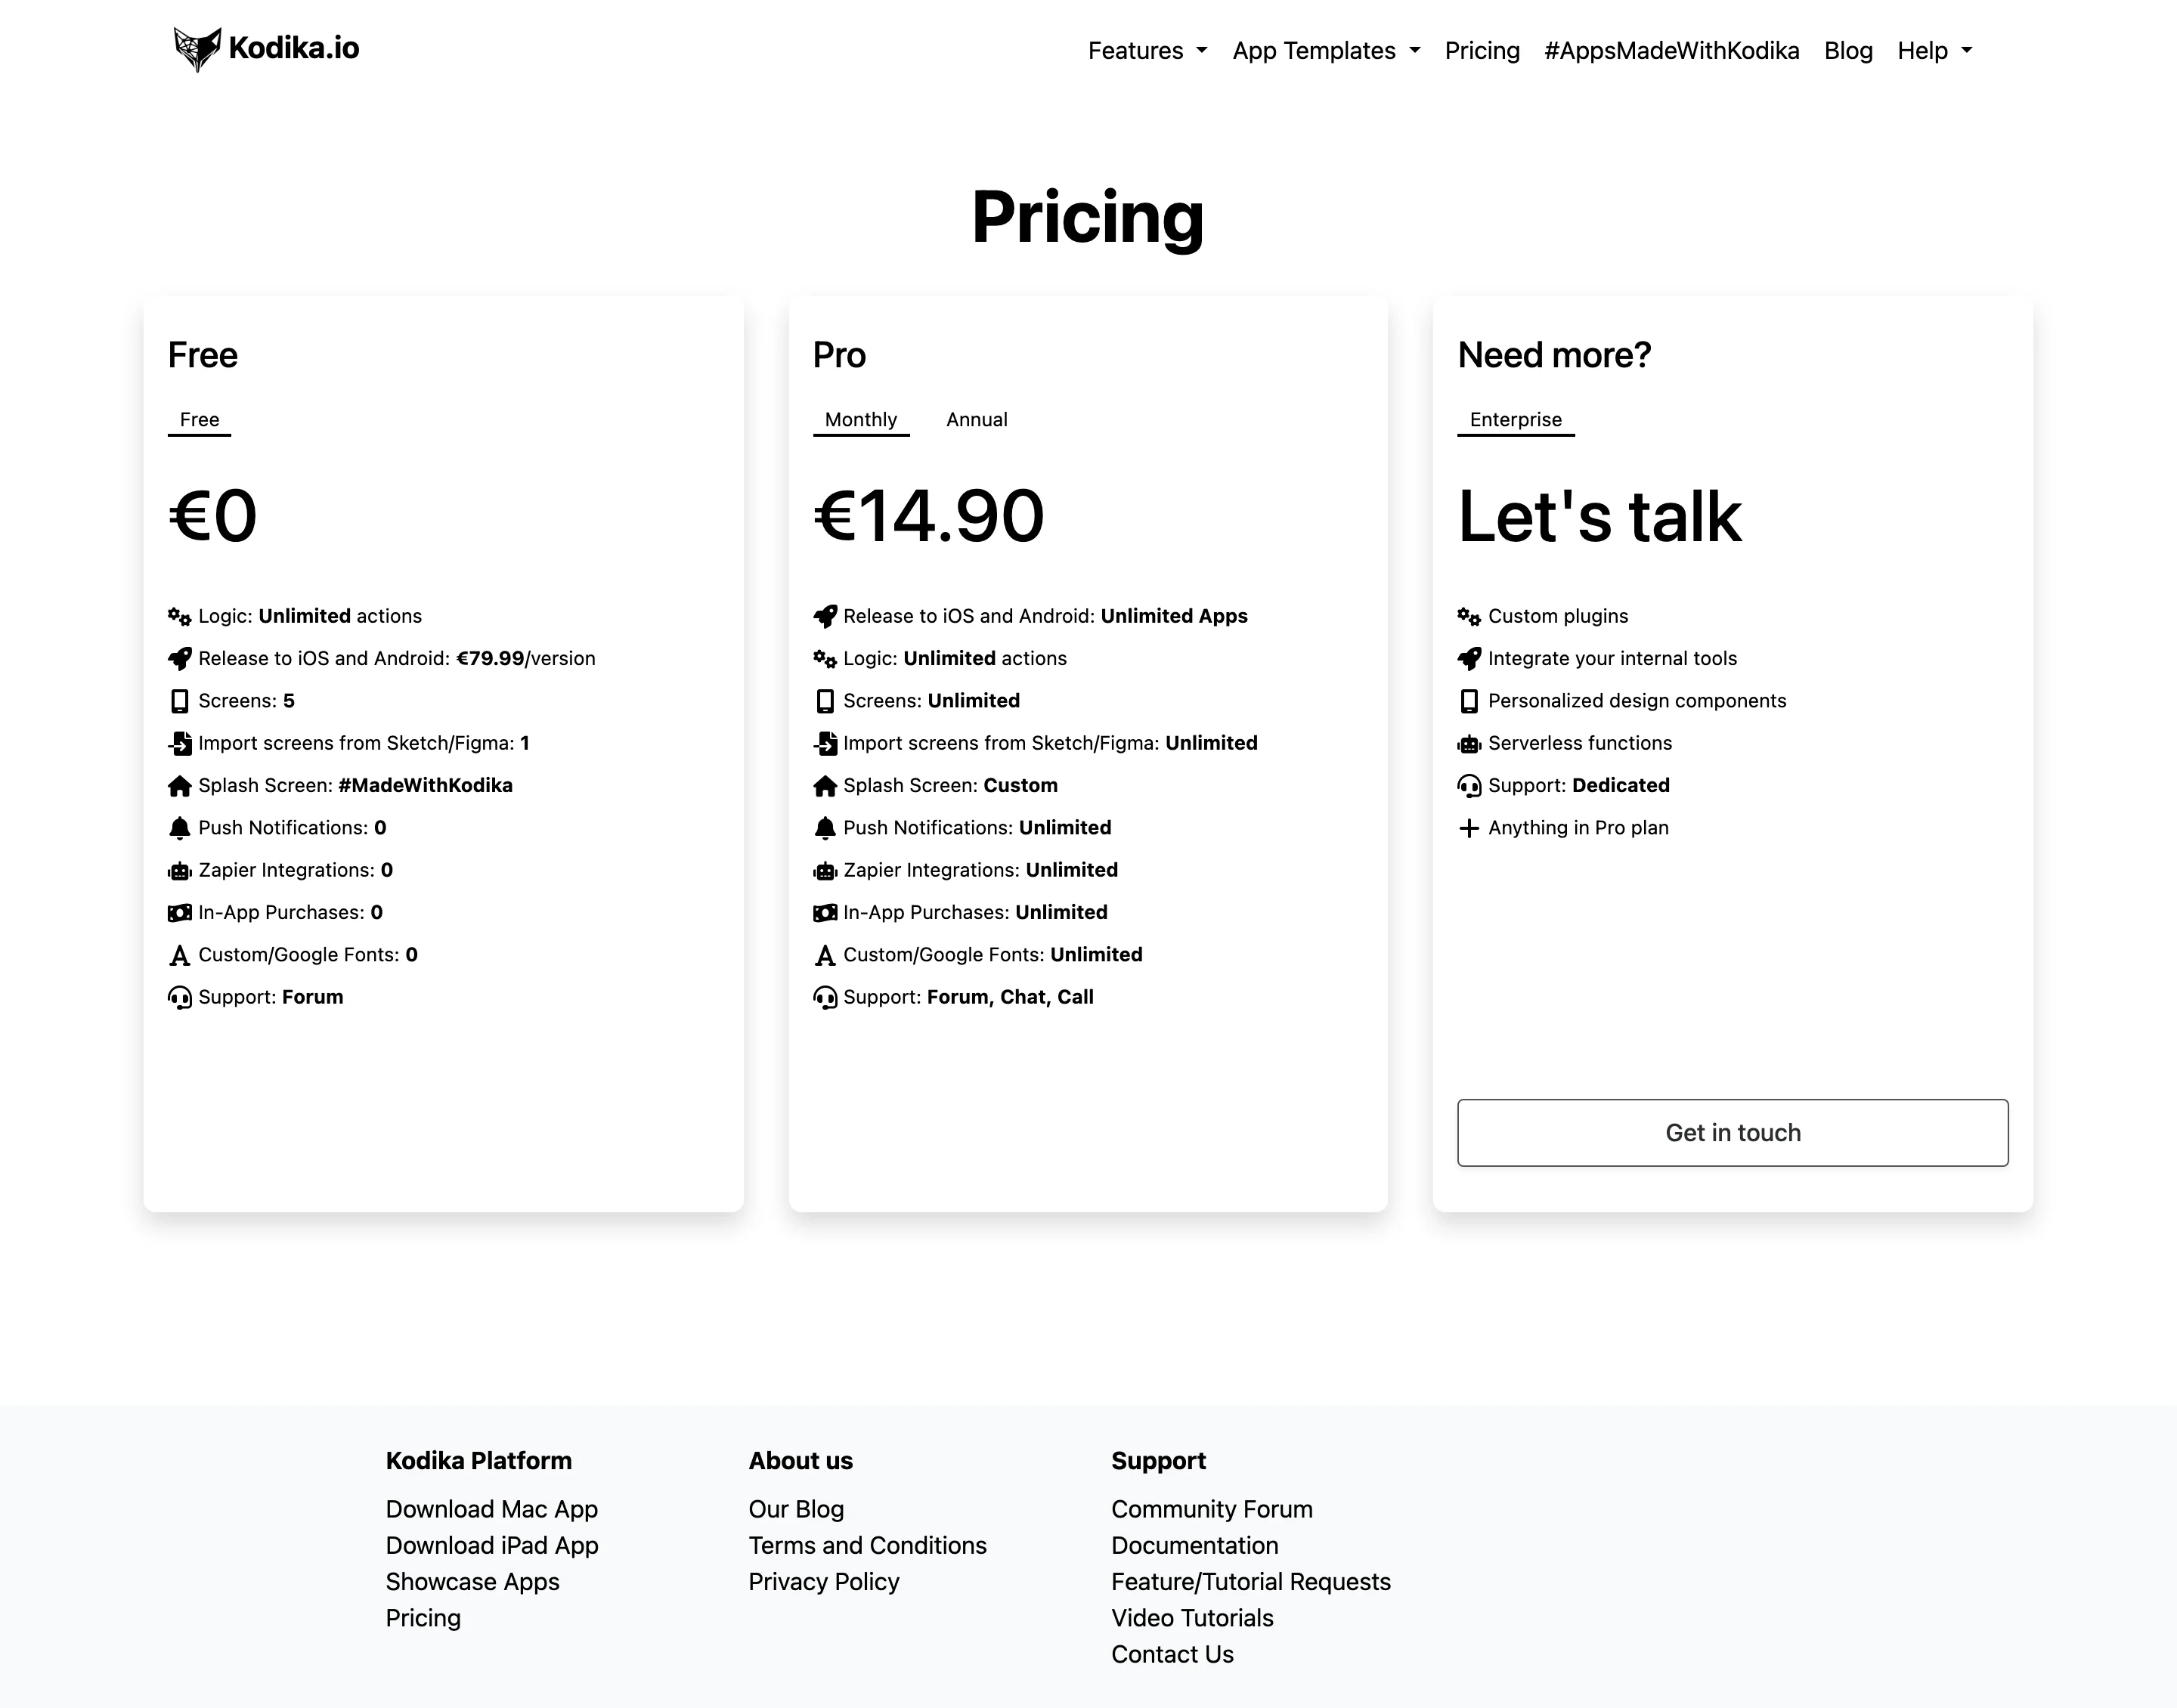Click the gears icon next to Custom plugins
Viewport: 2177px width, 1708px height.
(x=1469, y=617)
